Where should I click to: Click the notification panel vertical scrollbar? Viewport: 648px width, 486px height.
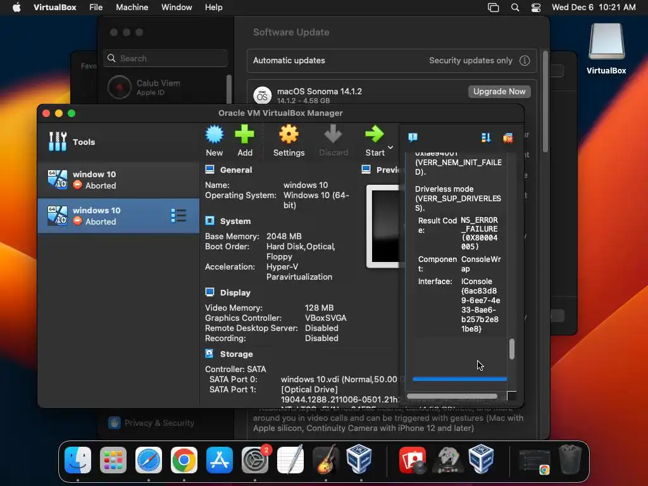tap(512, 349)
